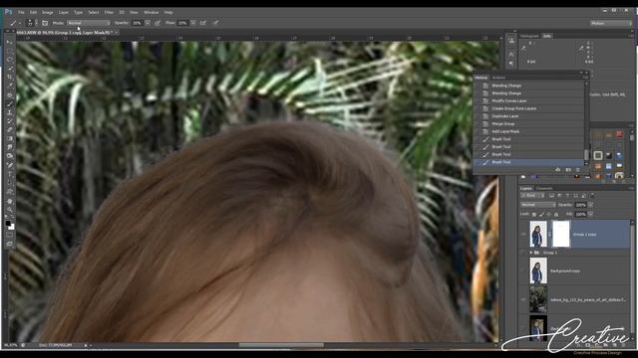Screen dimensions: 638x358
Task: Select the Zoom tool
Action: click(x=9, y=210)
